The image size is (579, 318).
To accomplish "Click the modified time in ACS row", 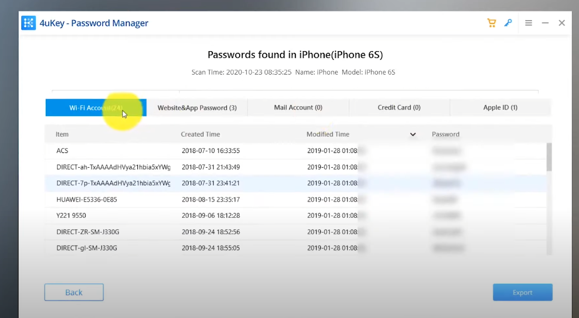I will (x=336, y=151).
